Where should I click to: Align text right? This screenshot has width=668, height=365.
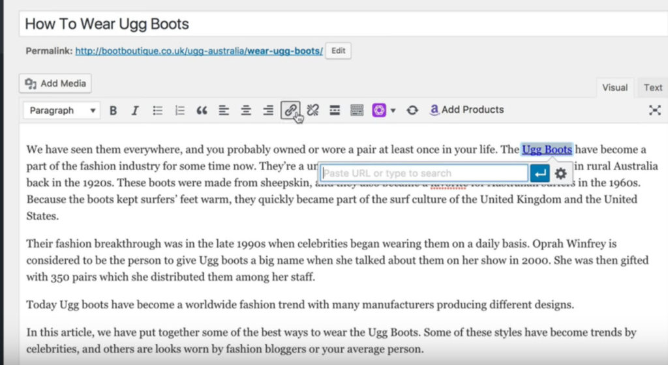268,111
